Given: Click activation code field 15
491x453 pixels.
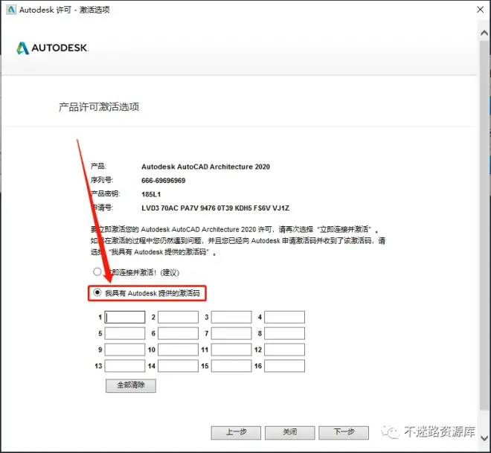Looking at the screenshot, I should tap(231, 366).
